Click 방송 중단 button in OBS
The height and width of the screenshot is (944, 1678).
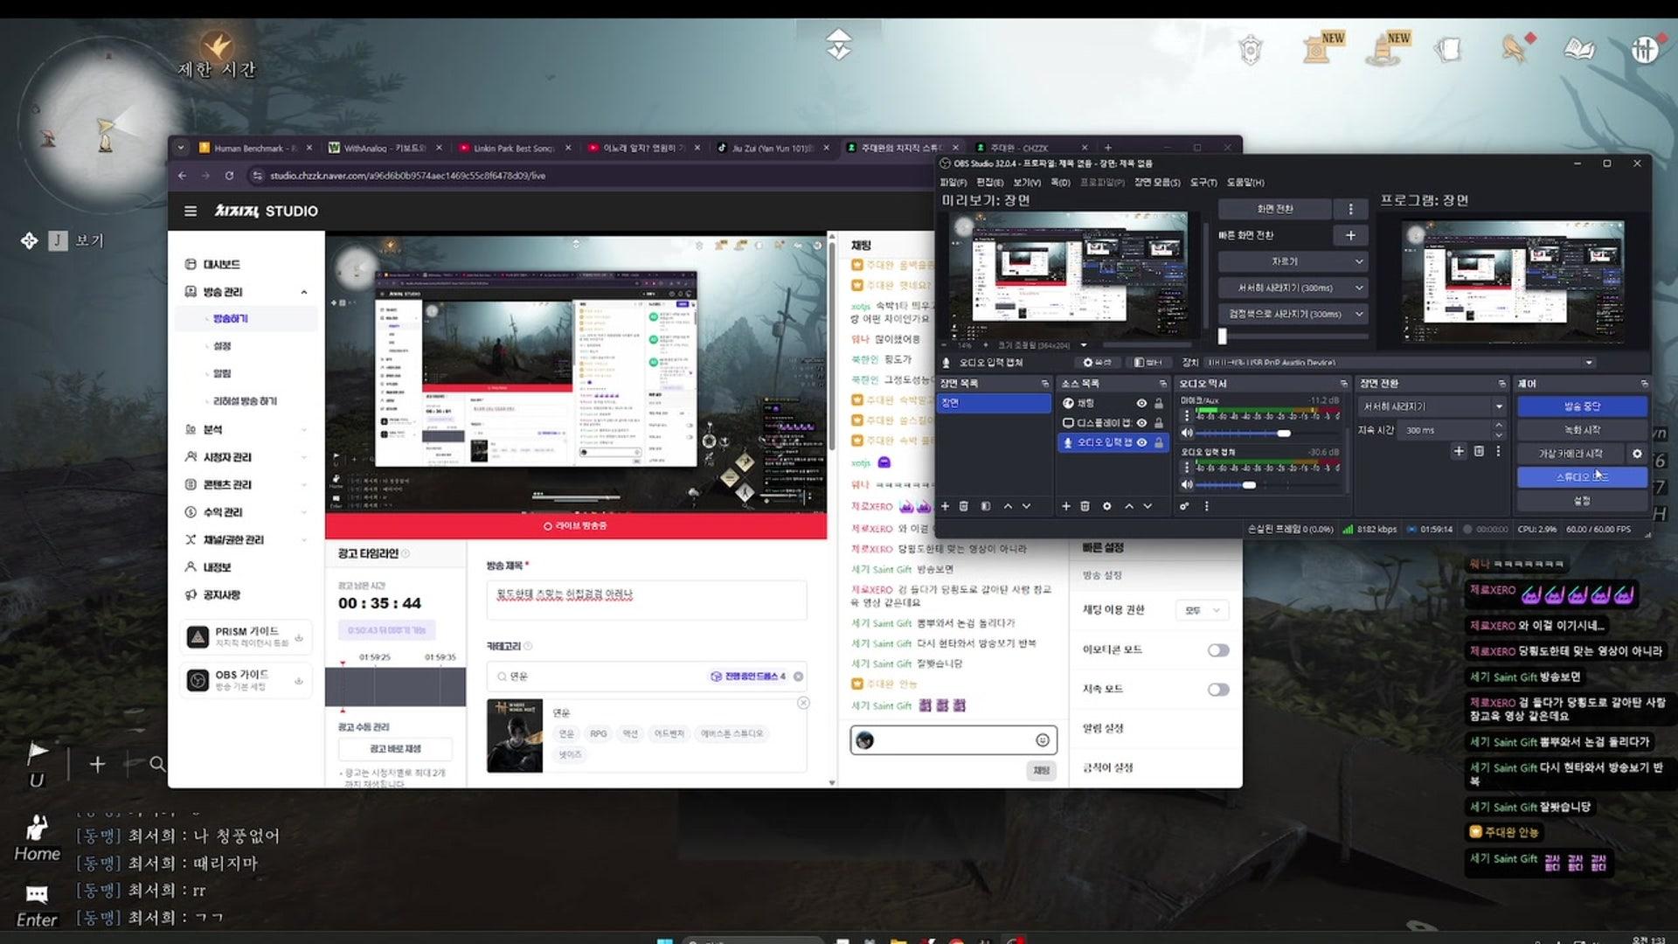[x=1581, y=406]
